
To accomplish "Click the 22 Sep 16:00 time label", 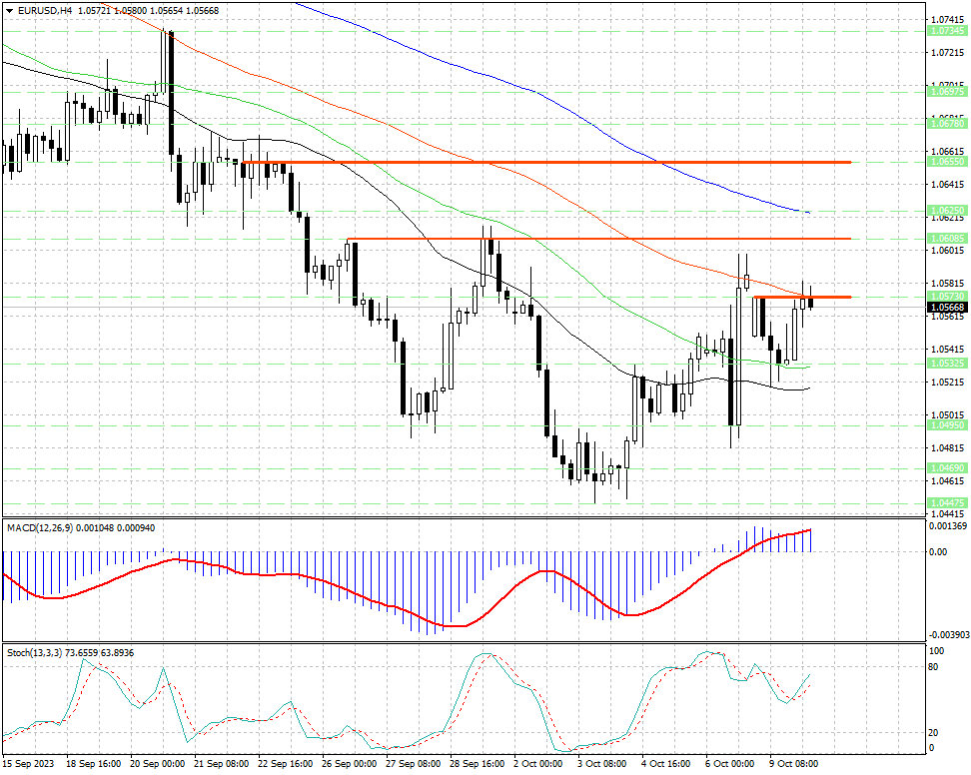I will pyautogui.click(x=286, y=763).
